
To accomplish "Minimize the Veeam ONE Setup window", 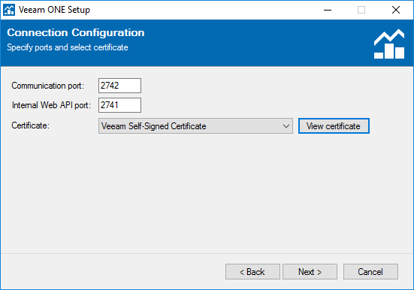I will click(x=328, y=10).
